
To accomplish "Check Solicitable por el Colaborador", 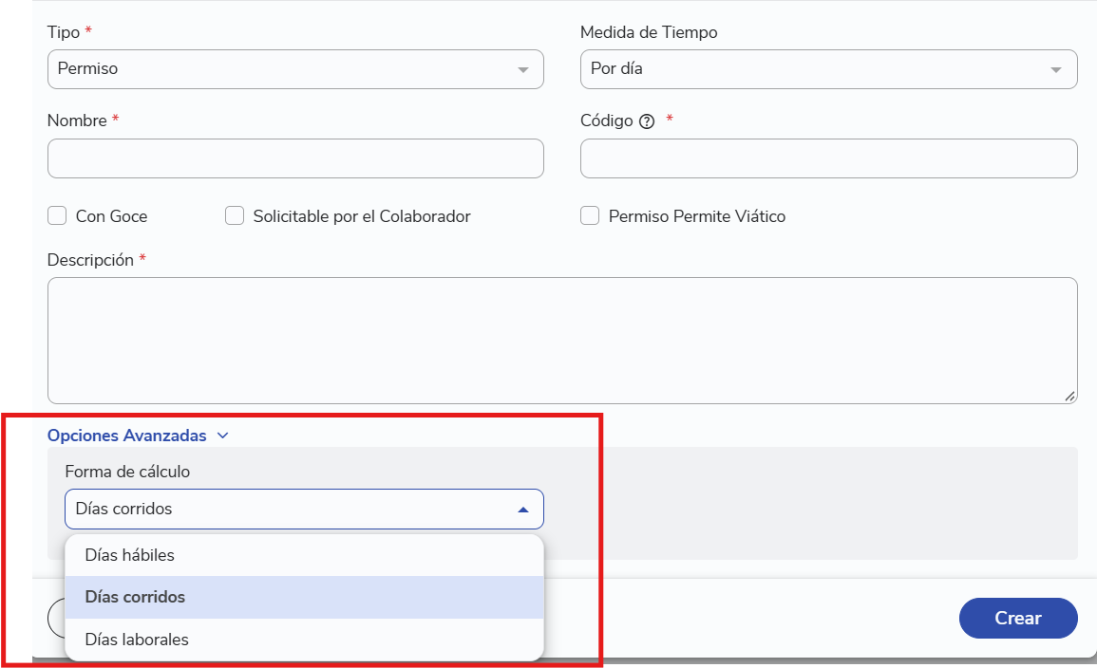I will pos(235,215).
